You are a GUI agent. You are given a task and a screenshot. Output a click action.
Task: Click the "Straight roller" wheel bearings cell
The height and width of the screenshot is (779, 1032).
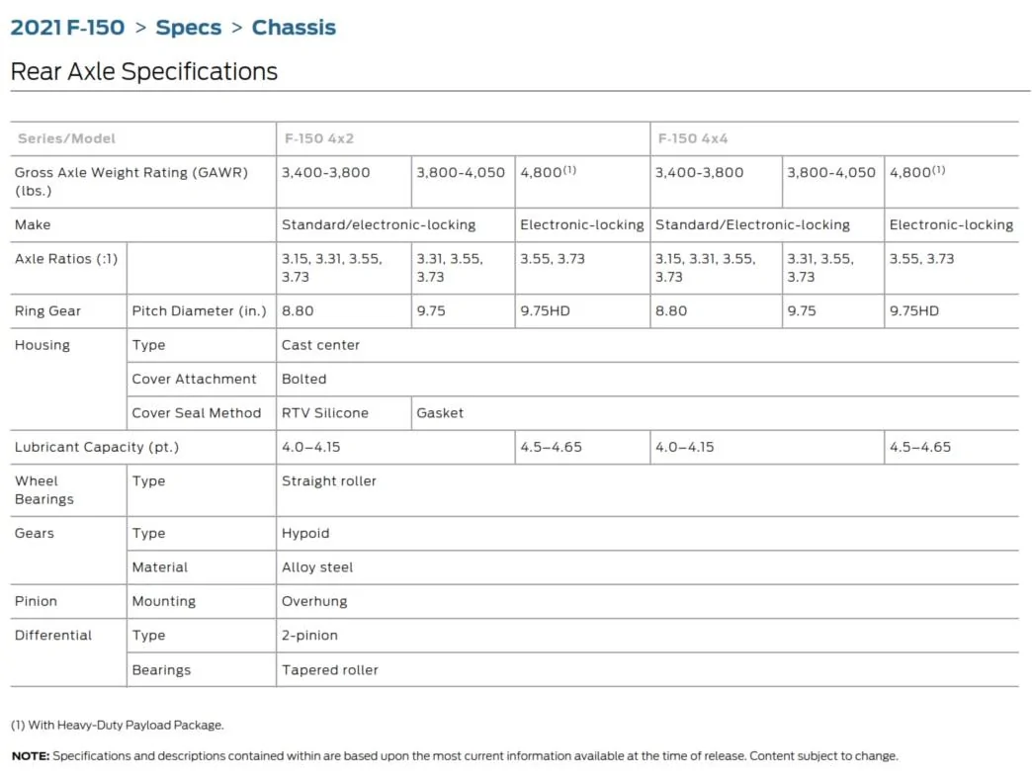pos(329,481)
